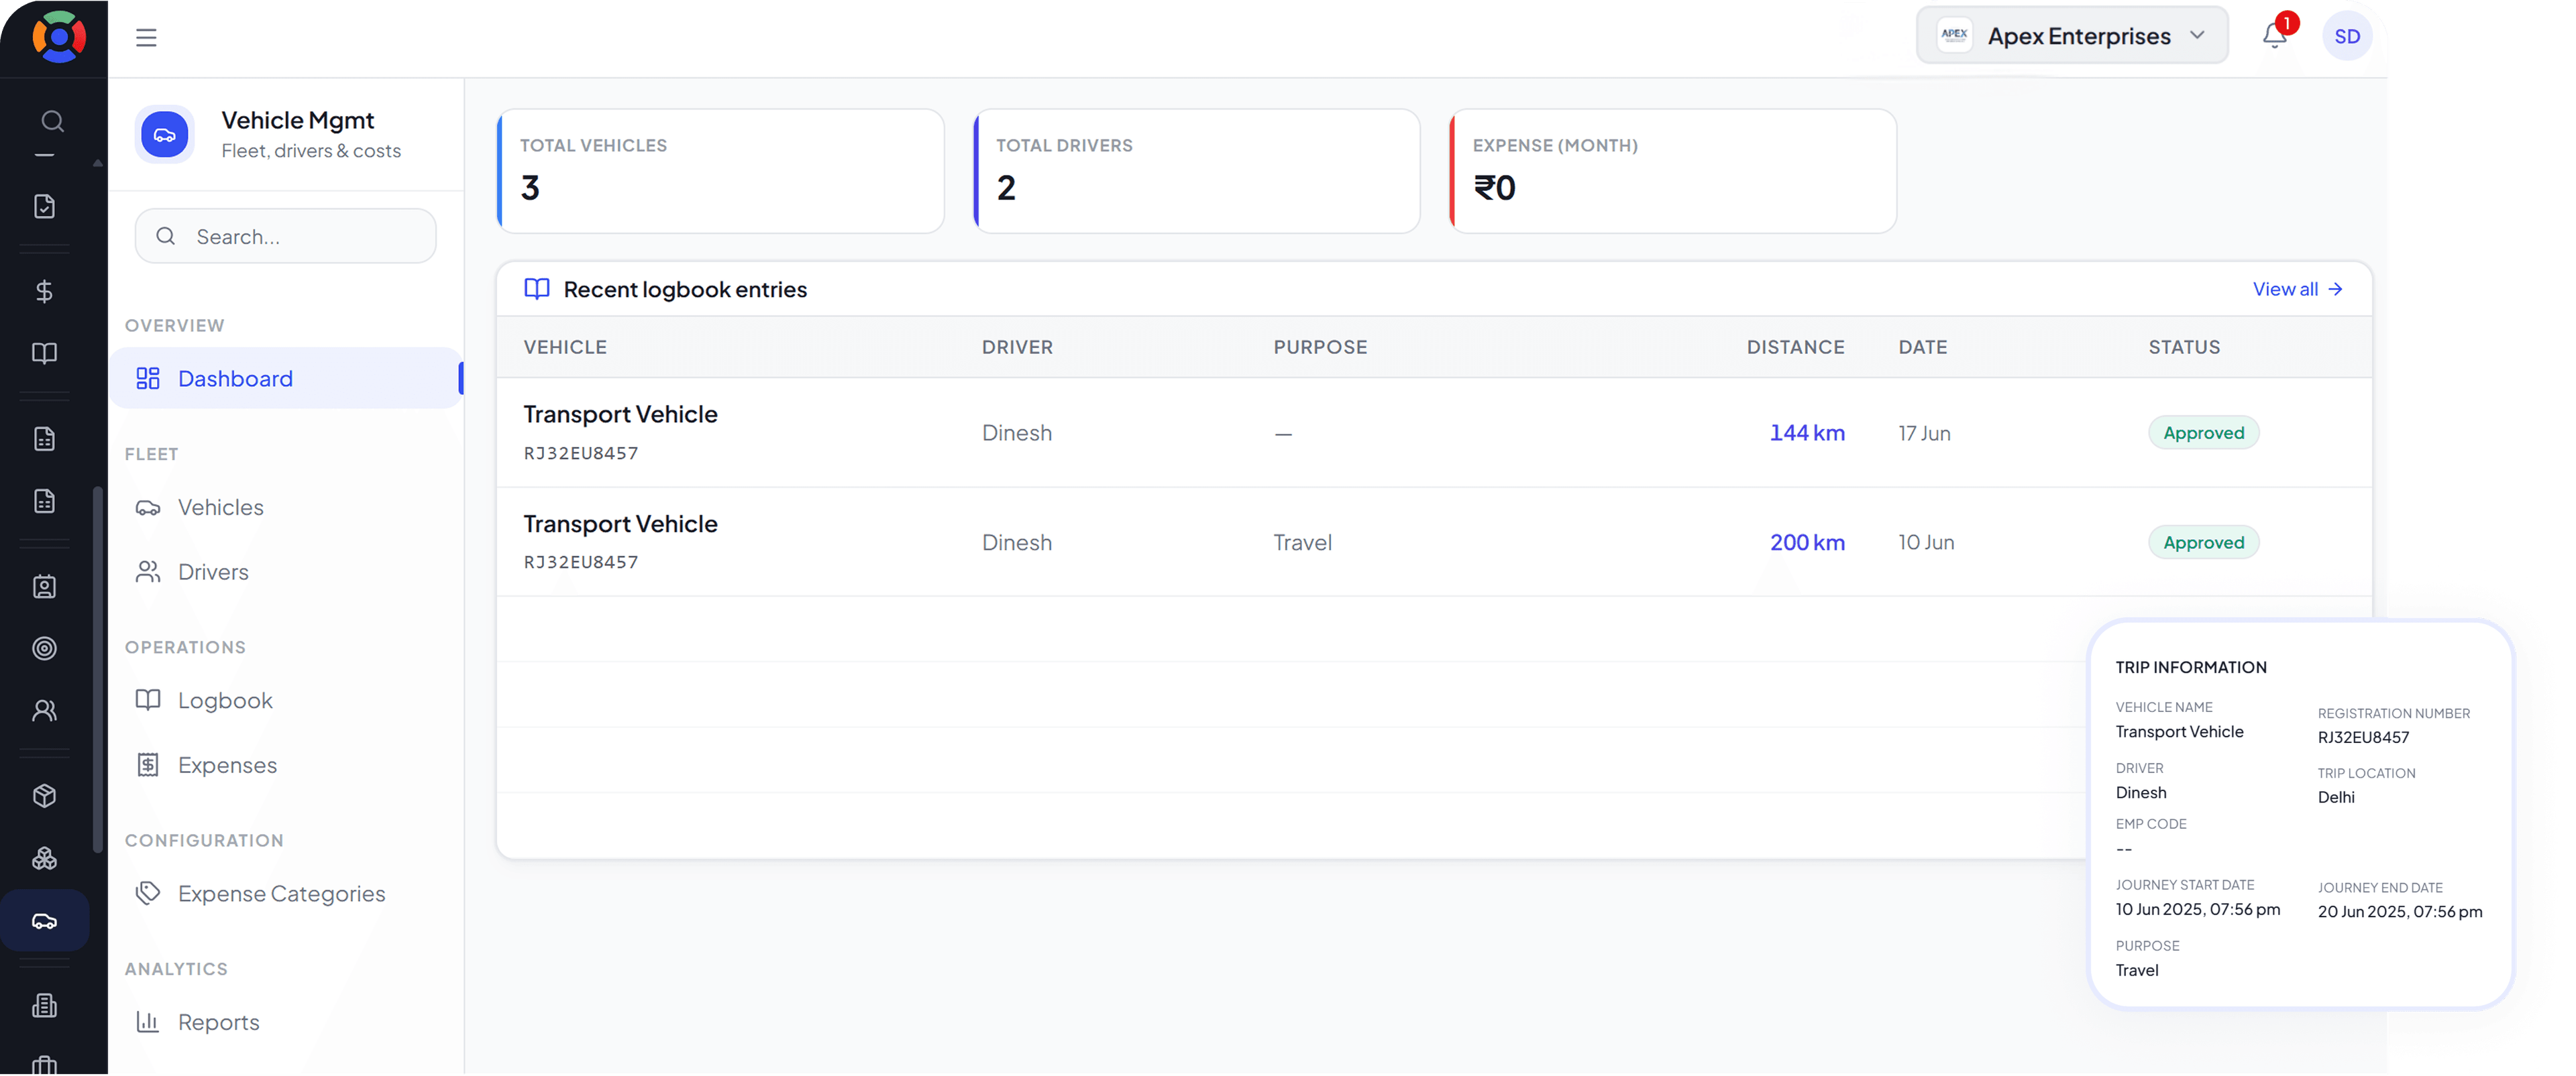Click the sidebar Search field
Screen dimensions: 2576x1076
coord(286,237)
